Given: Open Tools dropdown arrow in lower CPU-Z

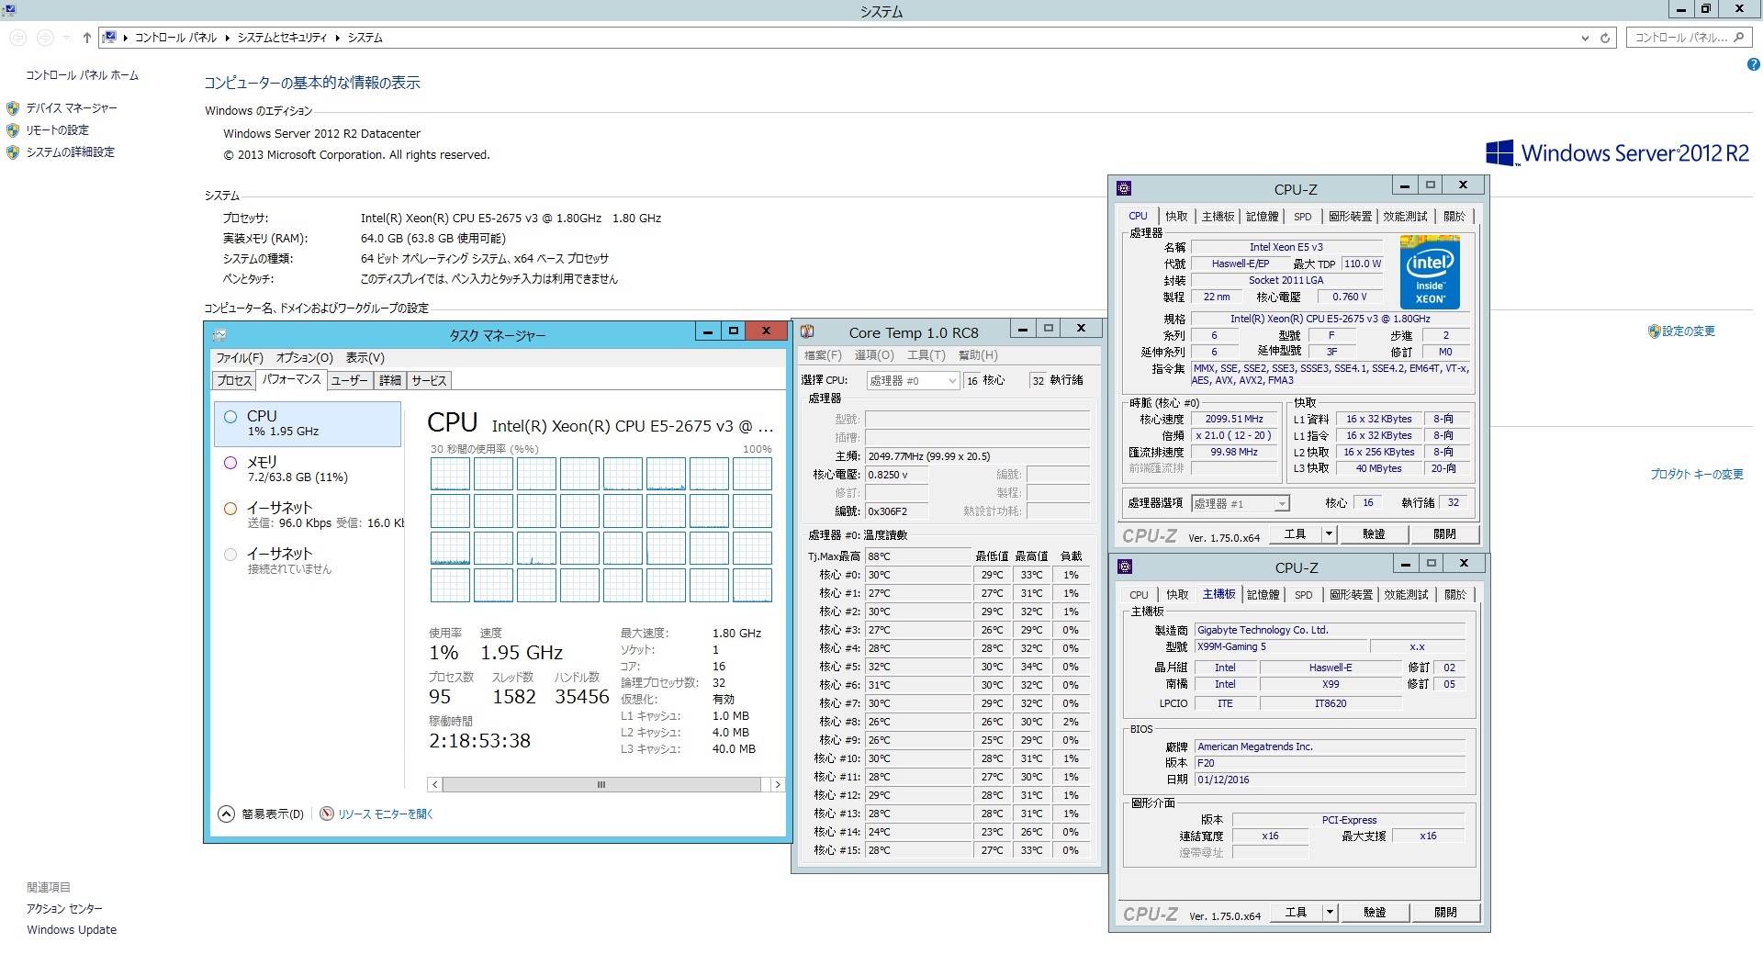Looking at the screenshot, I should click(x=1329, y=913).
